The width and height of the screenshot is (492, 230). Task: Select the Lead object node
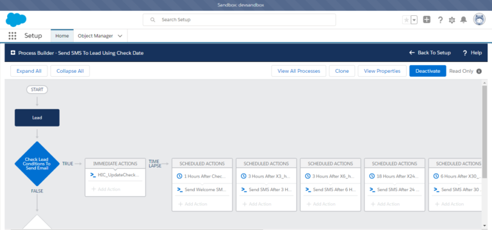click(x=37, y=118)
